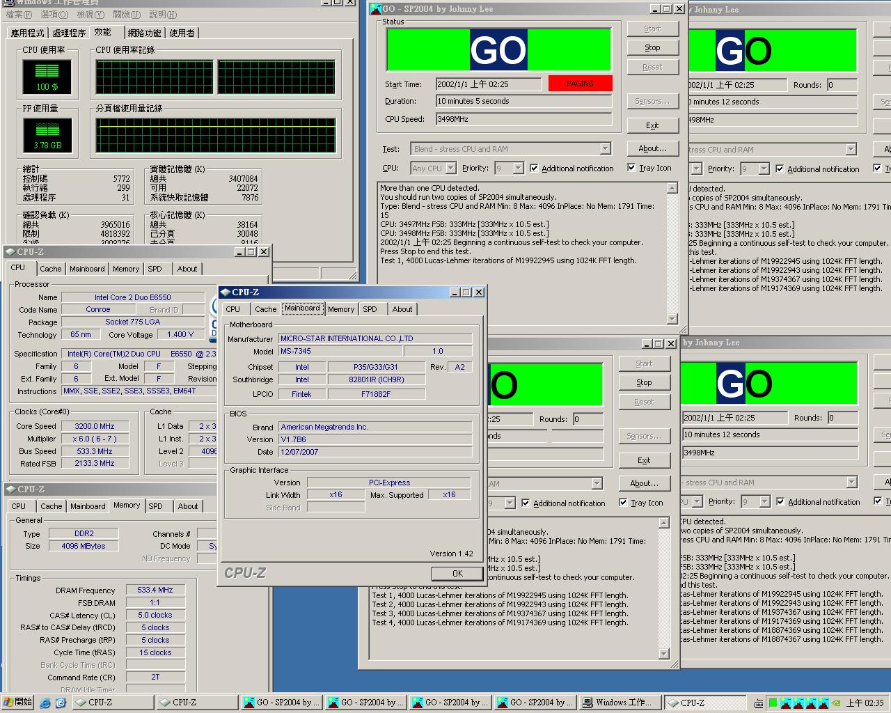Click Rounds field in lower-left SP2004 window
The height and width of the screenshot is (713, 891).
(x=588, y=419)
